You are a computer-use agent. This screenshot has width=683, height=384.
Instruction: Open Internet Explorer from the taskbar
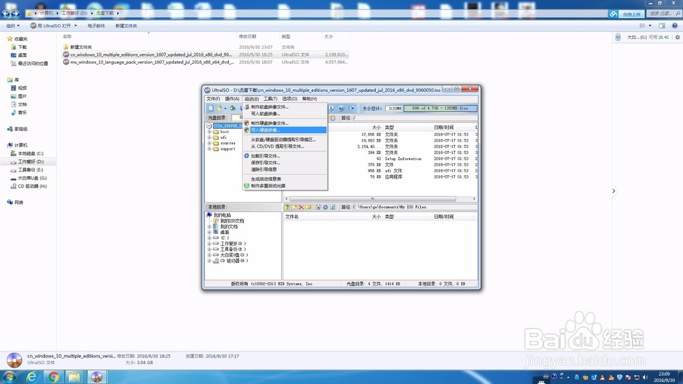31,376
